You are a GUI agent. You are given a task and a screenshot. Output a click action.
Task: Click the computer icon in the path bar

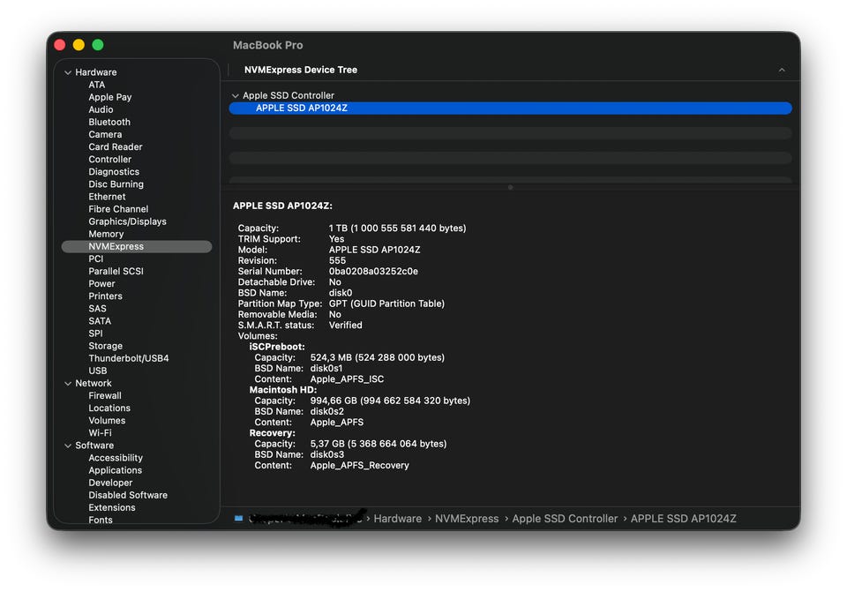(238, 519)
